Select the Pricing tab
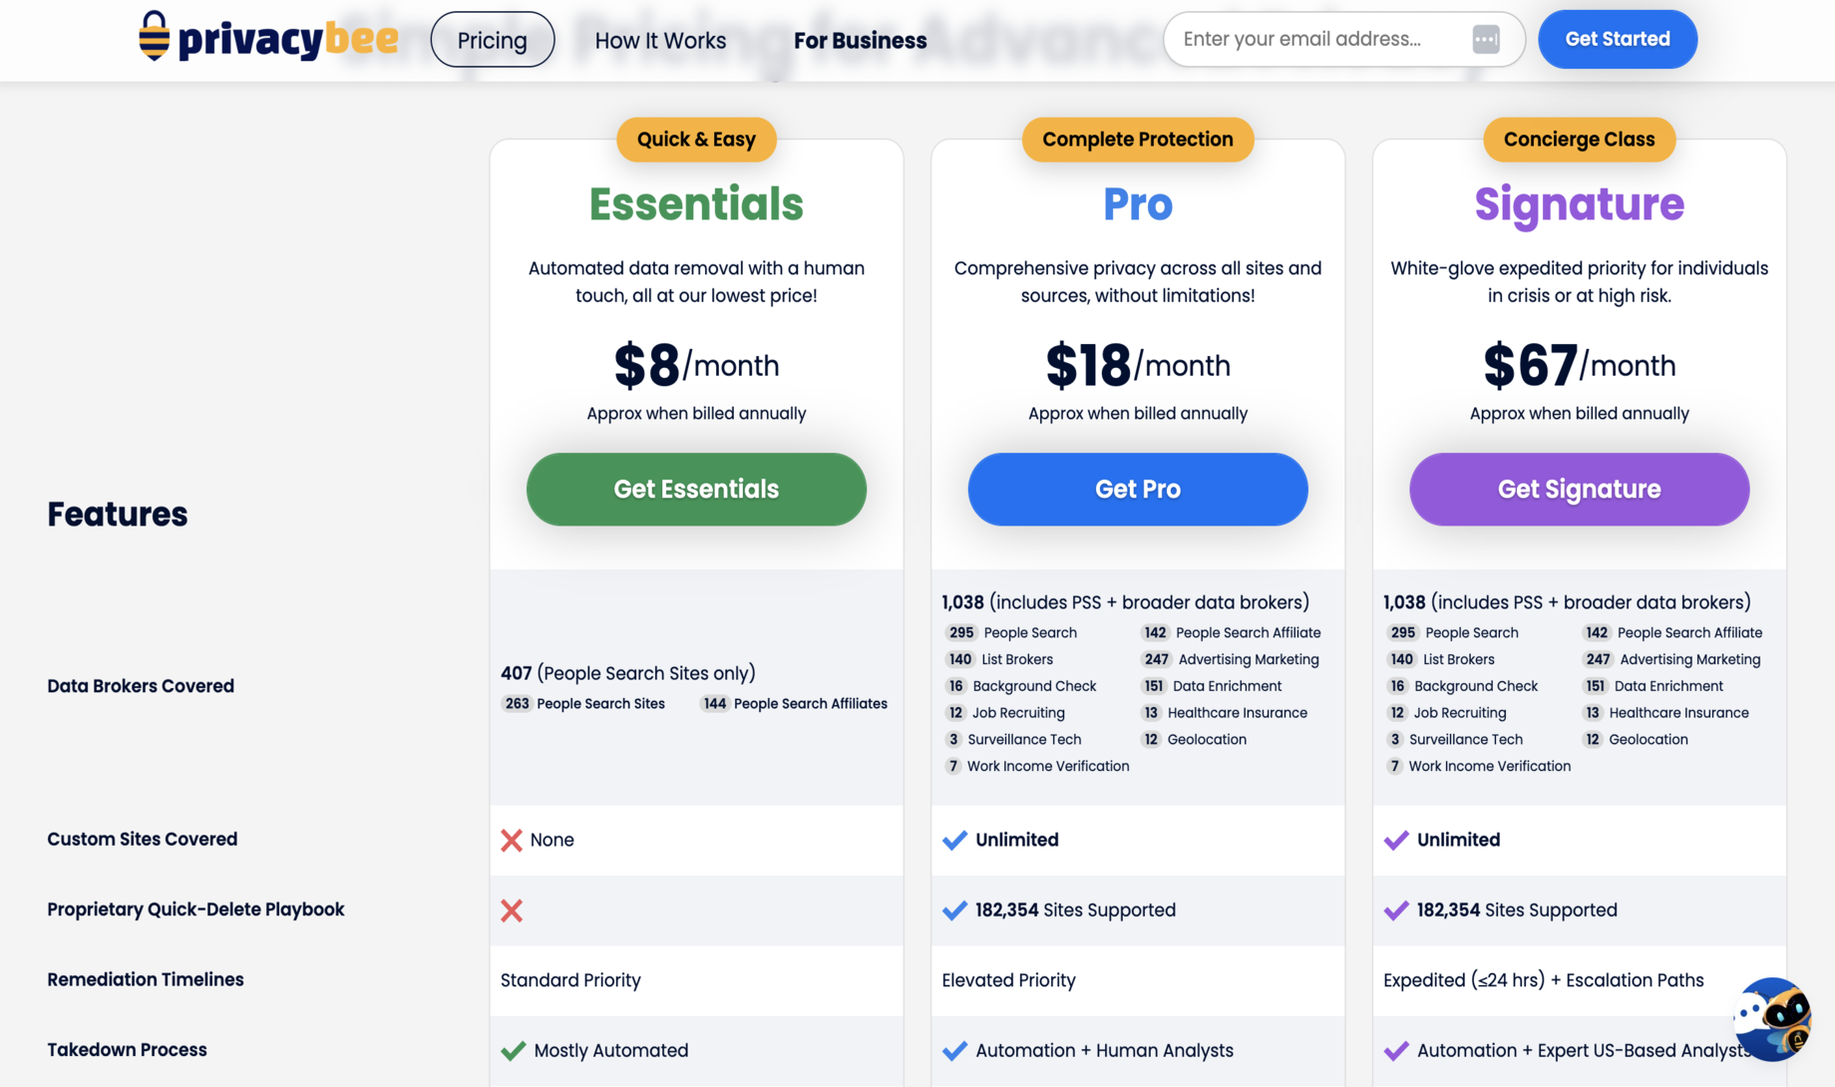 [492, 39]
